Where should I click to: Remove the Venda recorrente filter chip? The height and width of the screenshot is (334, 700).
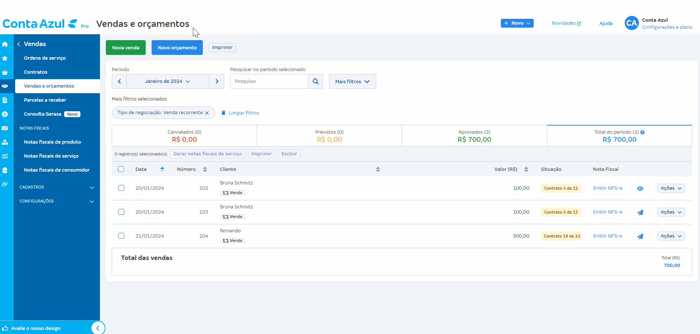(x=207, y=113)
